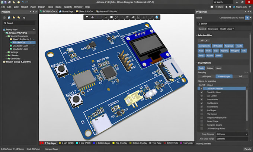Open the Projects panel options dropdown arrow
This screenshot has width=253, height=152.
(x=31, y=12)
